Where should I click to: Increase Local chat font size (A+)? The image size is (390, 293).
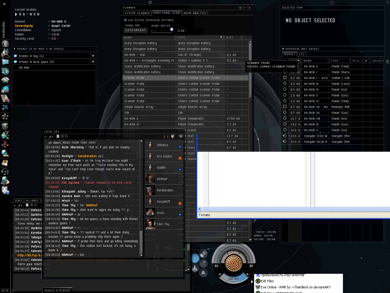pos(51,137)
